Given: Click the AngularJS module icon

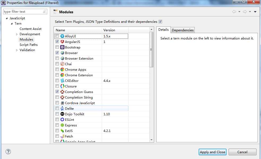Looking at the screenshot, I should 62,42.
